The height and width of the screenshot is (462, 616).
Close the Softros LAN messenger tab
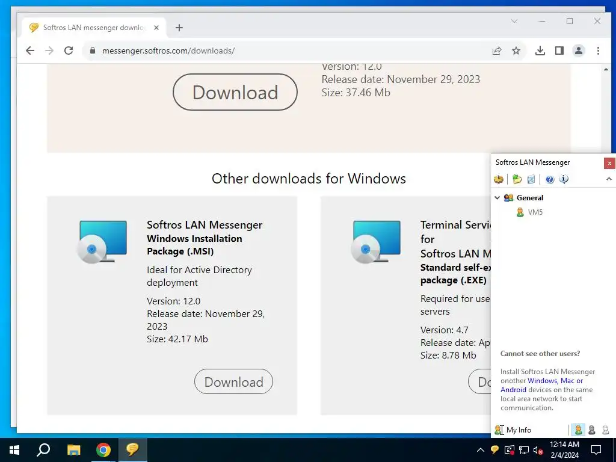click(x=156, y=28)
